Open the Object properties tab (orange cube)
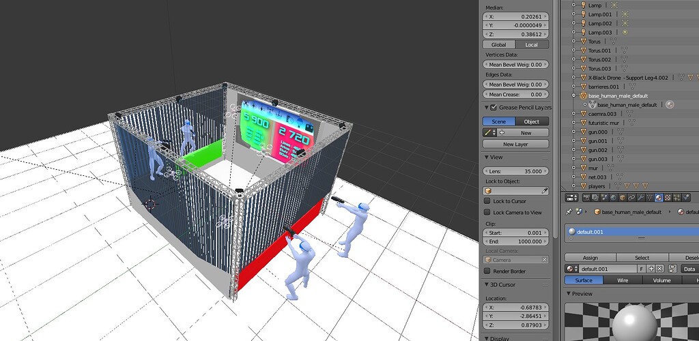699x341 pixels. (x=623, y=198)
